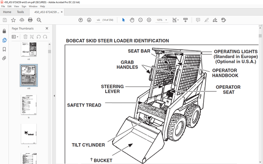Select page viii thumbnail
This screenshot has width=263, height=164.
[x=29, y=75]
